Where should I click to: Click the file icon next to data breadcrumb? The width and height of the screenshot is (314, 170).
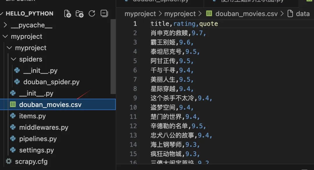point(290,14)
